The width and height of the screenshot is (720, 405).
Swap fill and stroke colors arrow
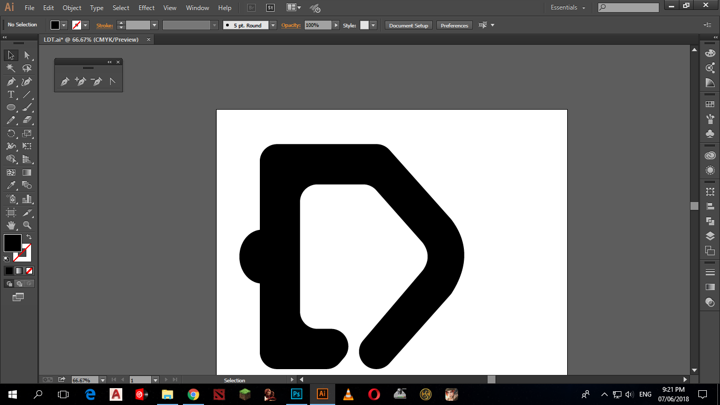(29, 237)
